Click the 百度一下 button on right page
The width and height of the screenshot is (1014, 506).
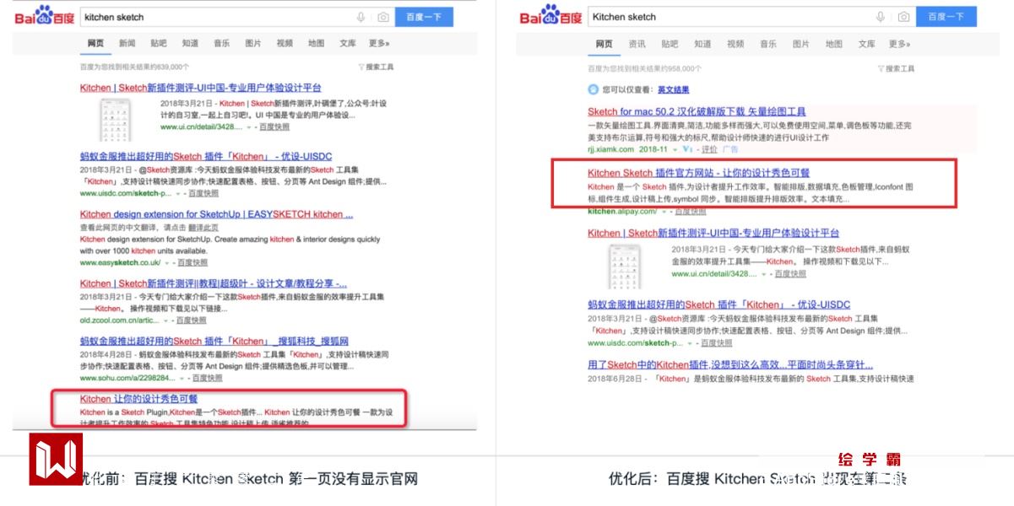coord(946,17)
